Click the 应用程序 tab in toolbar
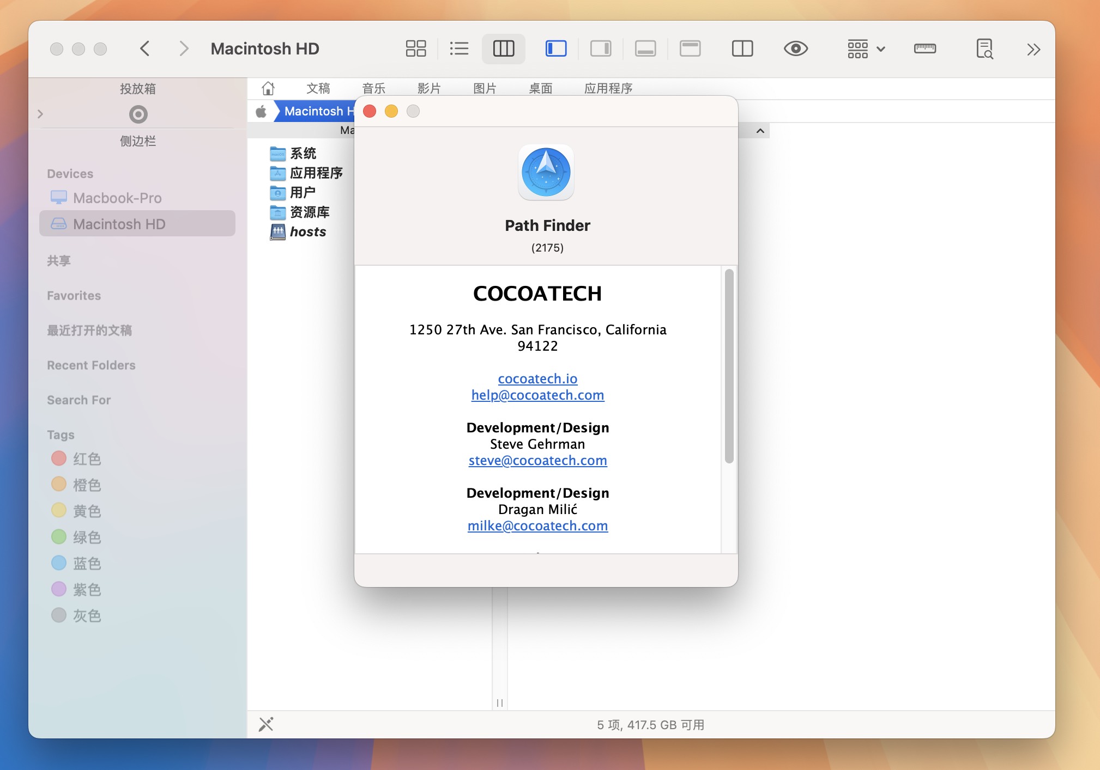The width and height of the screenshot is (1100, 770). [x=608, y=89]
